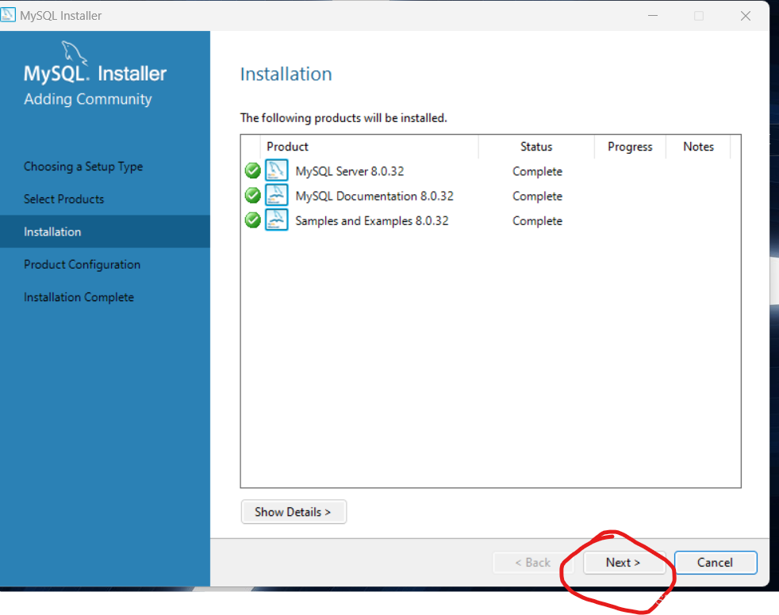
Task: Click the Notes column header
Action: point(698,147)
